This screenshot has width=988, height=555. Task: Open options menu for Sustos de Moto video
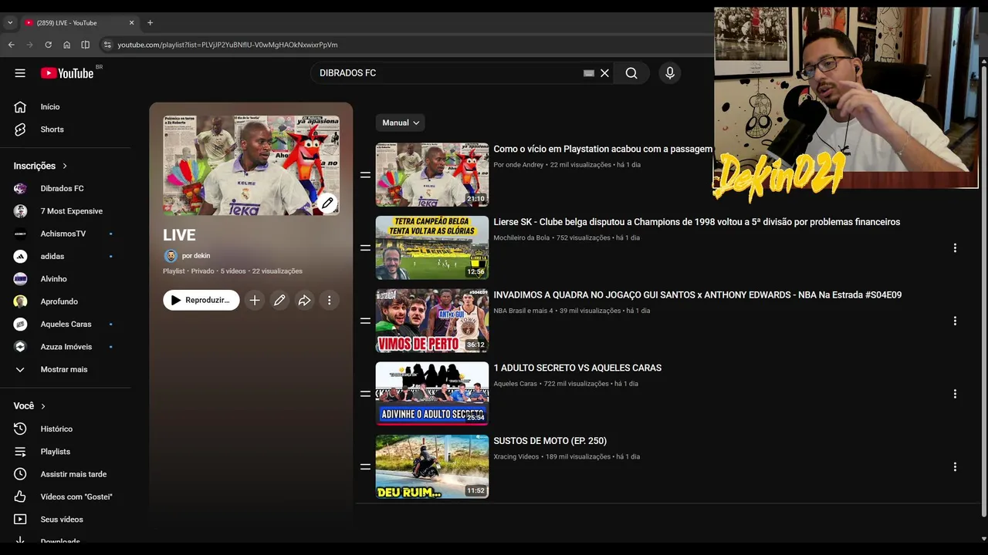955,467
